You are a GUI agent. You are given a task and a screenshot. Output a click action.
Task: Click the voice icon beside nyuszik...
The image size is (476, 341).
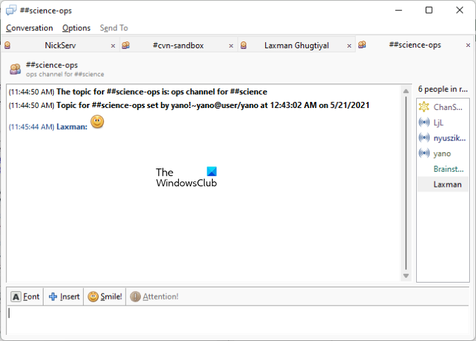tap(424, 138)
